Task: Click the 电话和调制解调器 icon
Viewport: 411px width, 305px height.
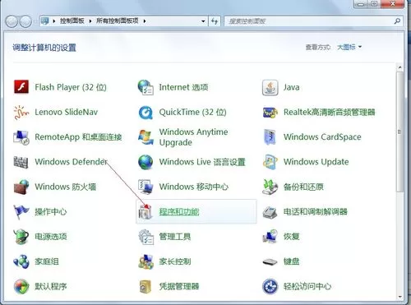Action: pyautogui.click(x=270, y=212)
